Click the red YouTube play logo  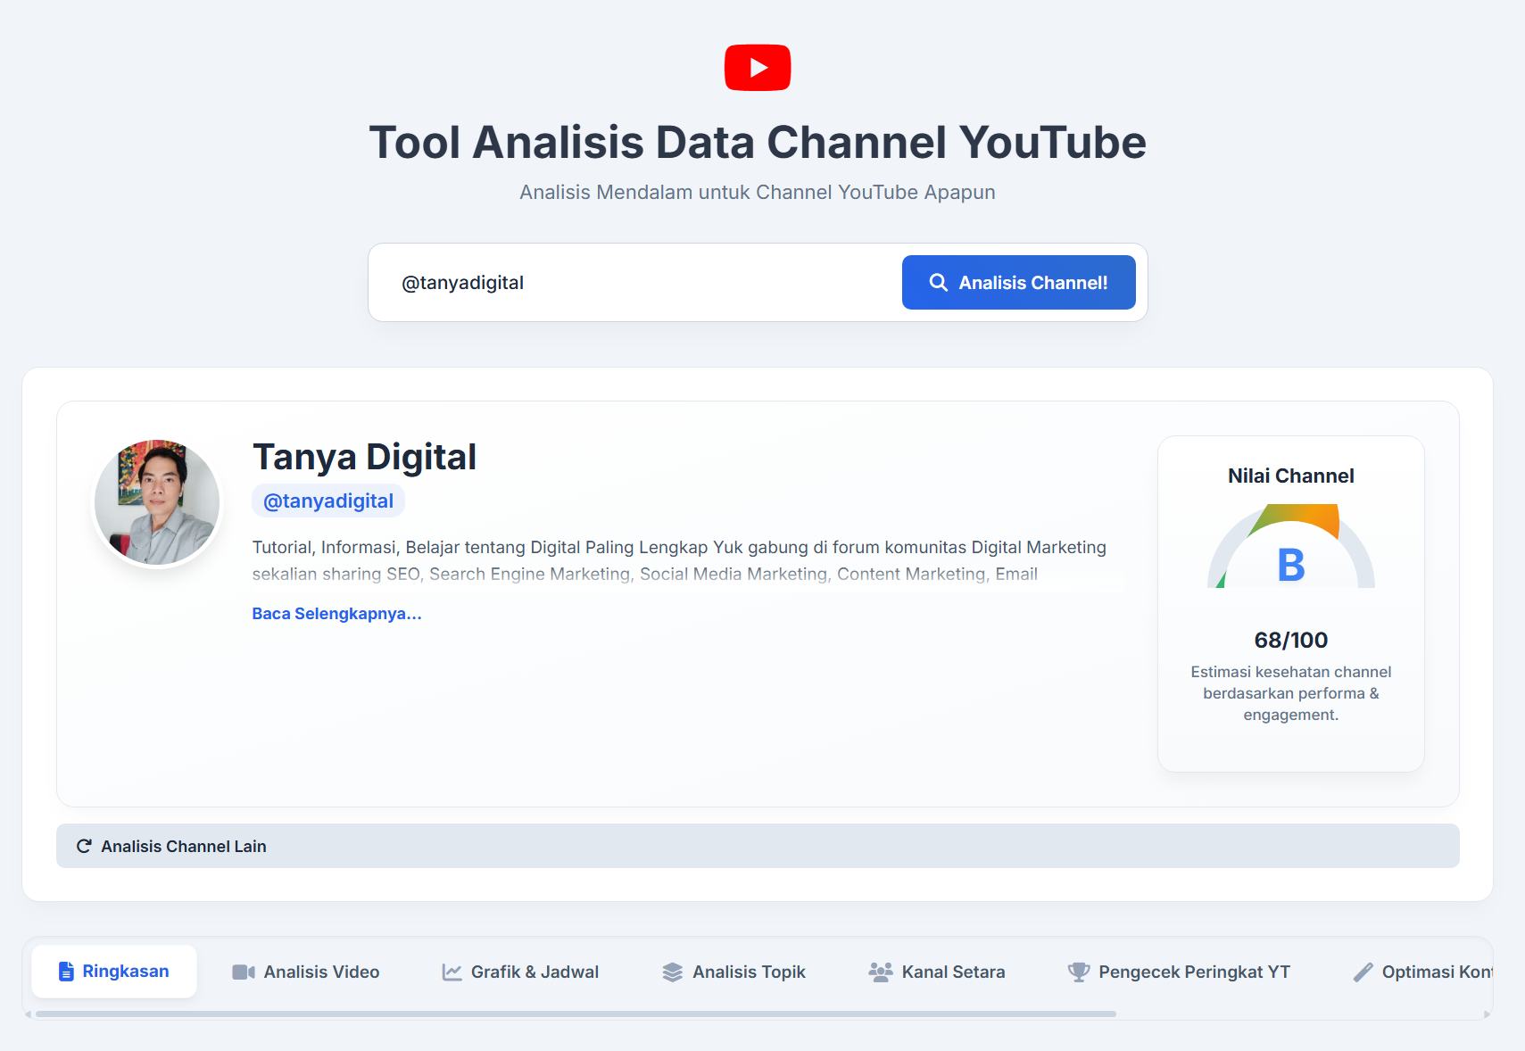758,68
